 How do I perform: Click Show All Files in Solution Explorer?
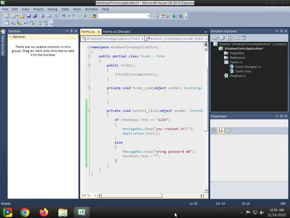pyautogui.click(x=223, y=38)
